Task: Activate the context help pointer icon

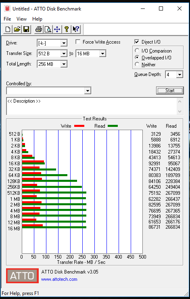Action: coord(76,29)
